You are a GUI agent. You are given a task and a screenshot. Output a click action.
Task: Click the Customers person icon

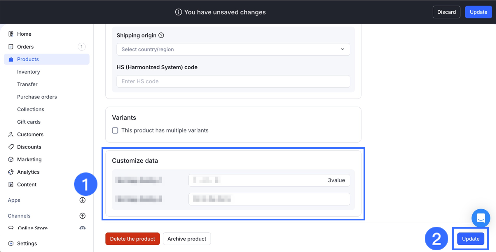click(11, 134)
